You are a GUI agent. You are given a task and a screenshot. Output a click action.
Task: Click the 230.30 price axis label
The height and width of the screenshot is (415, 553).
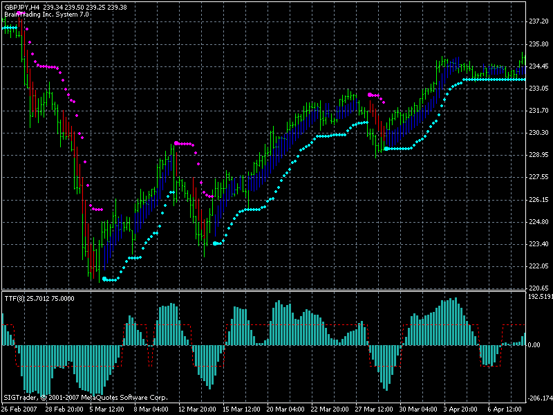pos(538,133)
